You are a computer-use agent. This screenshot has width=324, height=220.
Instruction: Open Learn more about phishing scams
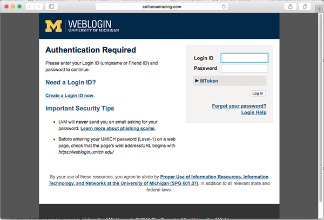117,129
